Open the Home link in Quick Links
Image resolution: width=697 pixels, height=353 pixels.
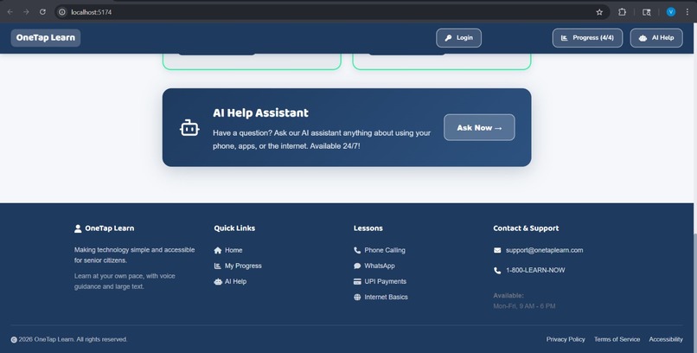coord(228,250)
